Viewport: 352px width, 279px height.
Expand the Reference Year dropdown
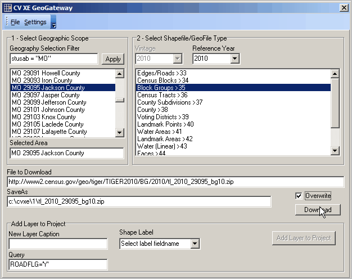[234, 58]
